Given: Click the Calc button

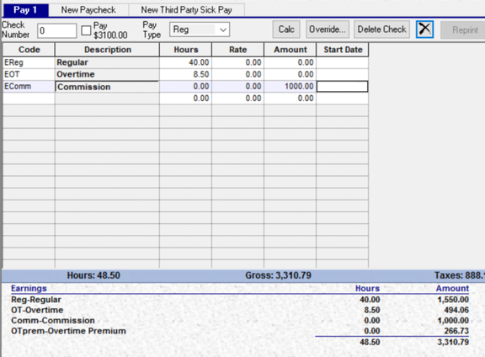Looking at the screenshot, I should [286, 29].
